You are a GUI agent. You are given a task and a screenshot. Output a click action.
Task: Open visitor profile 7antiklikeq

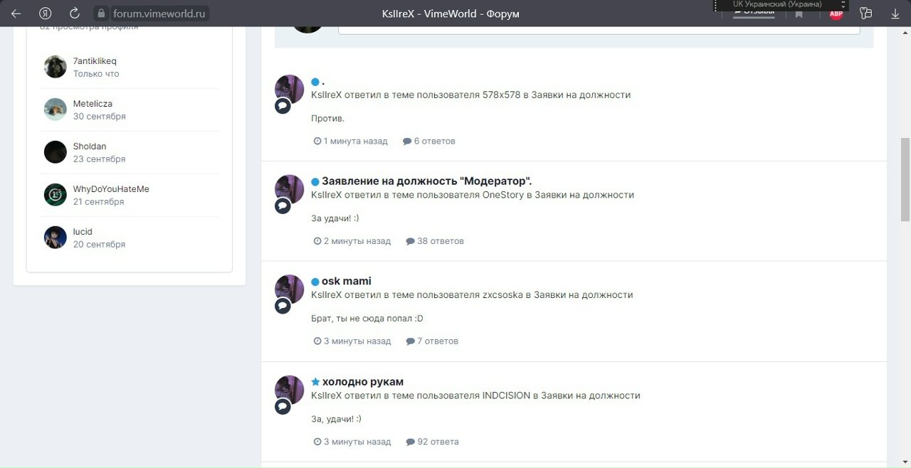(95, 61)
